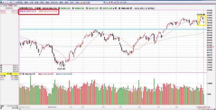Click the lightning bolt icon beside 功能
Viewport: 216px width, 110px height.
[x=82, y=2]
